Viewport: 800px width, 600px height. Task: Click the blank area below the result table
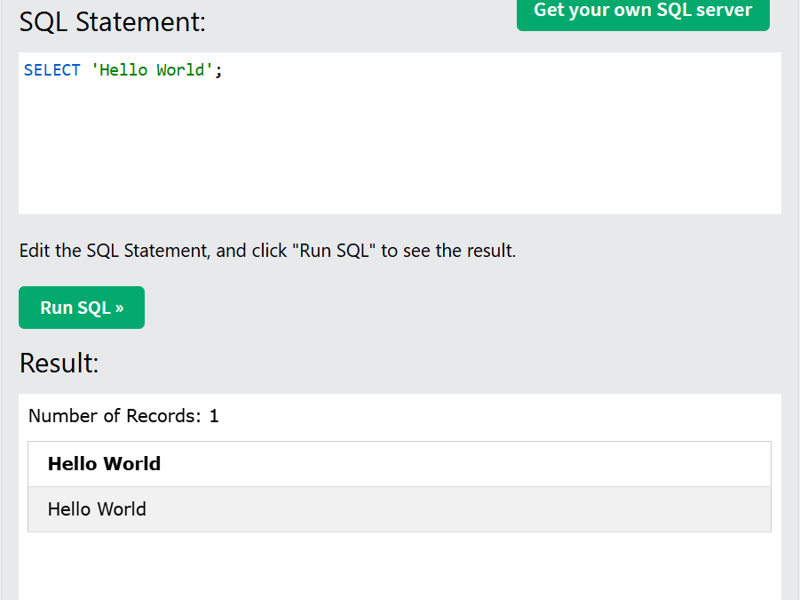(400, 567)
